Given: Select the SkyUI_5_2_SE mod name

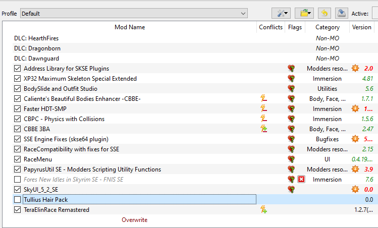Looking at the screenshot, I should coord(41,190).
